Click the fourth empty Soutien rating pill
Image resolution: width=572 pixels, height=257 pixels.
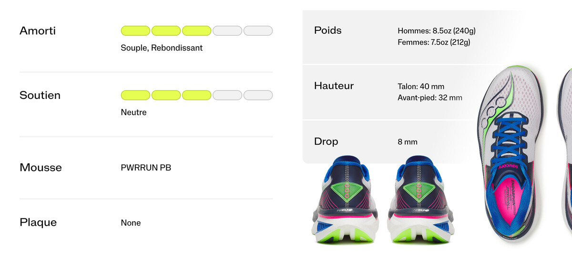[x=227, y=95]
